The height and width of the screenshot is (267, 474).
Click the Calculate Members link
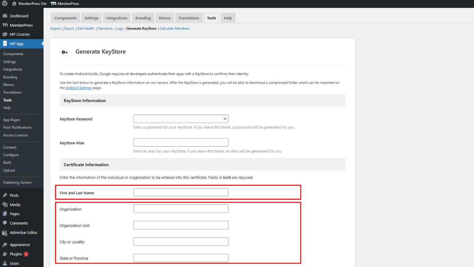pos(175,28)
